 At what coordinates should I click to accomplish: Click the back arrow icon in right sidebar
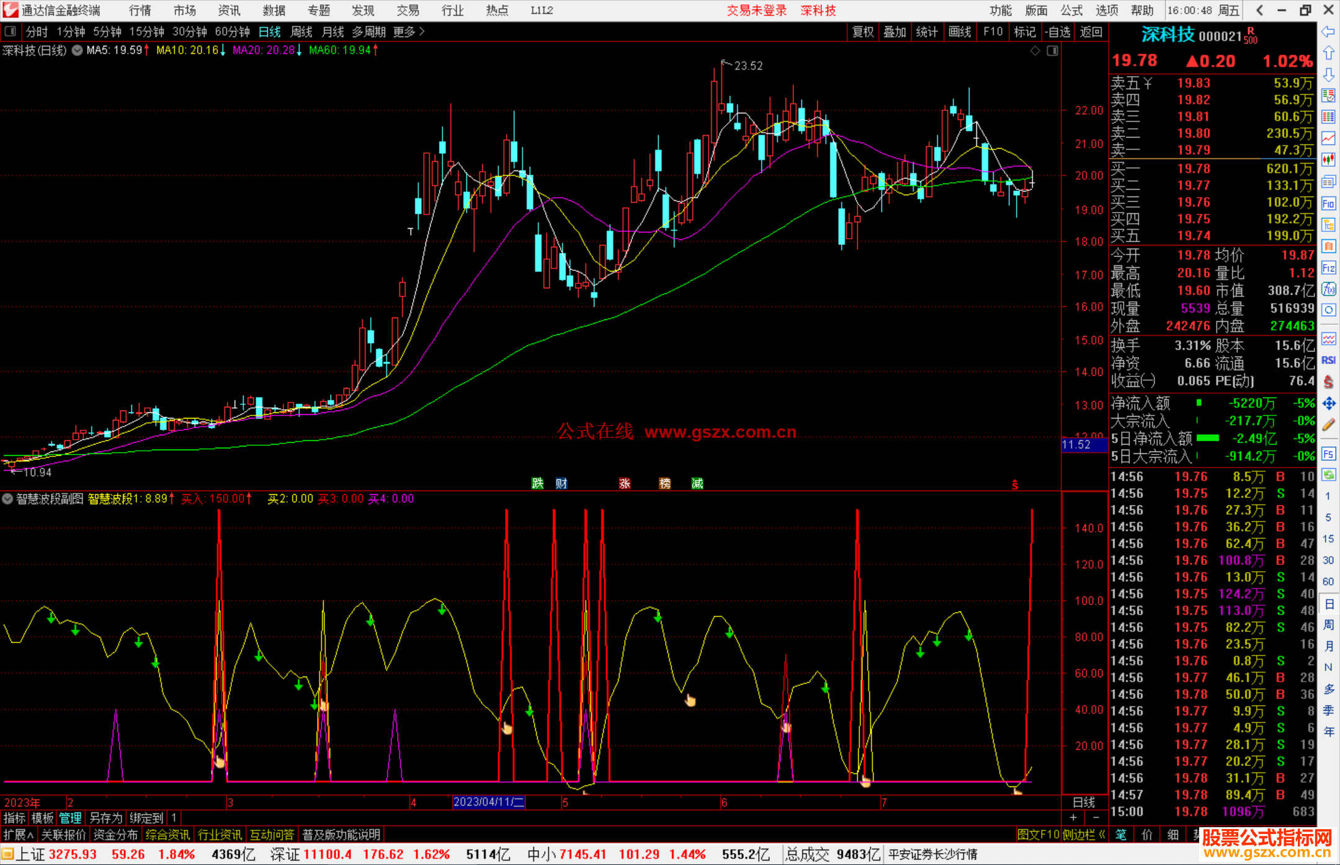pyautogui.click(x=1328, y=32)
